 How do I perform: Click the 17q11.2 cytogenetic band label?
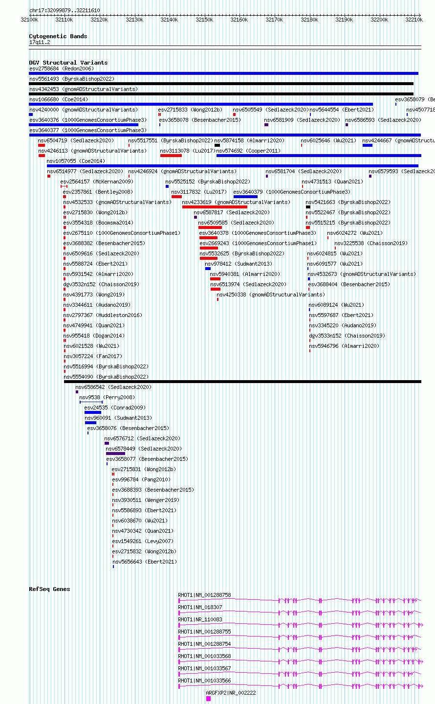(x=40, y=42)
